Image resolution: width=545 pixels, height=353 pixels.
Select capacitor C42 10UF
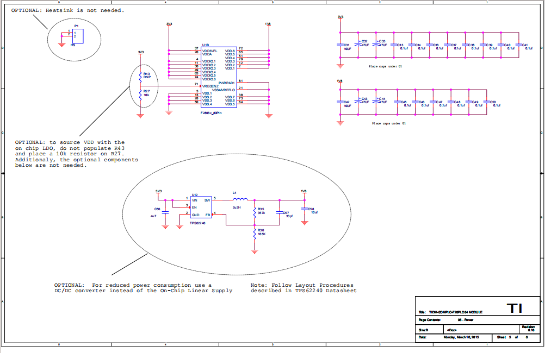click(x=340, y=102)
